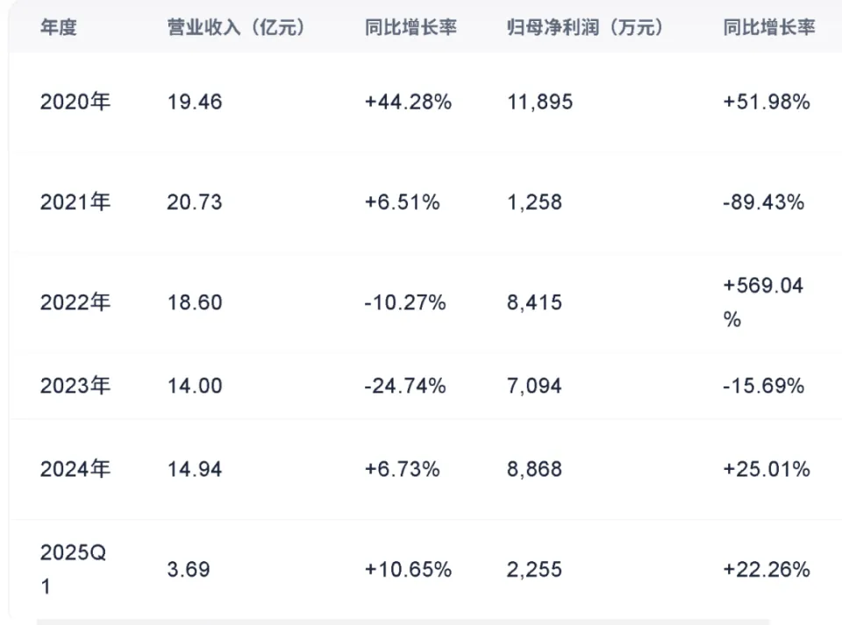Select the 2022年 row label
The image size is (842, 625).
click(x=75, y=302)
